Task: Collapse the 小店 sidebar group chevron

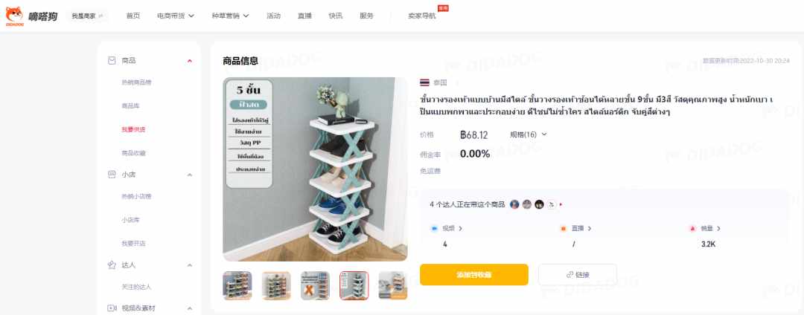Action: pyautogui.click(x=190, y=175)
